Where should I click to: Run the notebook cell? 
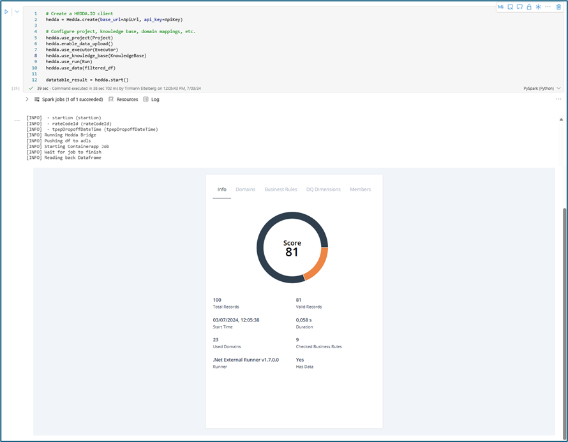coord(6,11)
